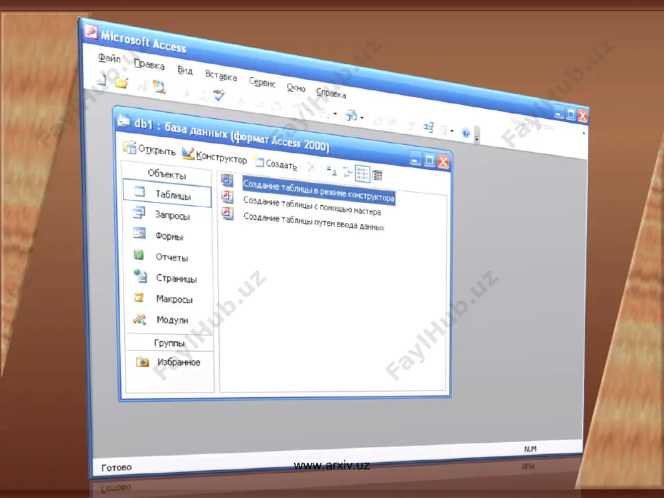Click the Объекты header bar

pos(167,173)
